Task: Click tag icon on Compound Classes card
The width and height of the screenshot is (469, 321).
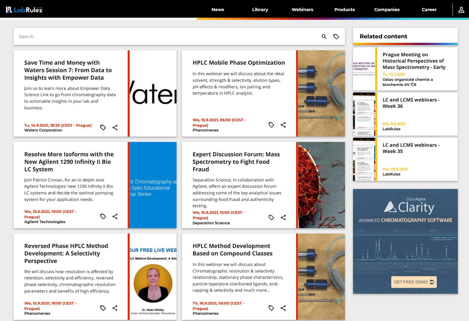Action: click(271, 308)
